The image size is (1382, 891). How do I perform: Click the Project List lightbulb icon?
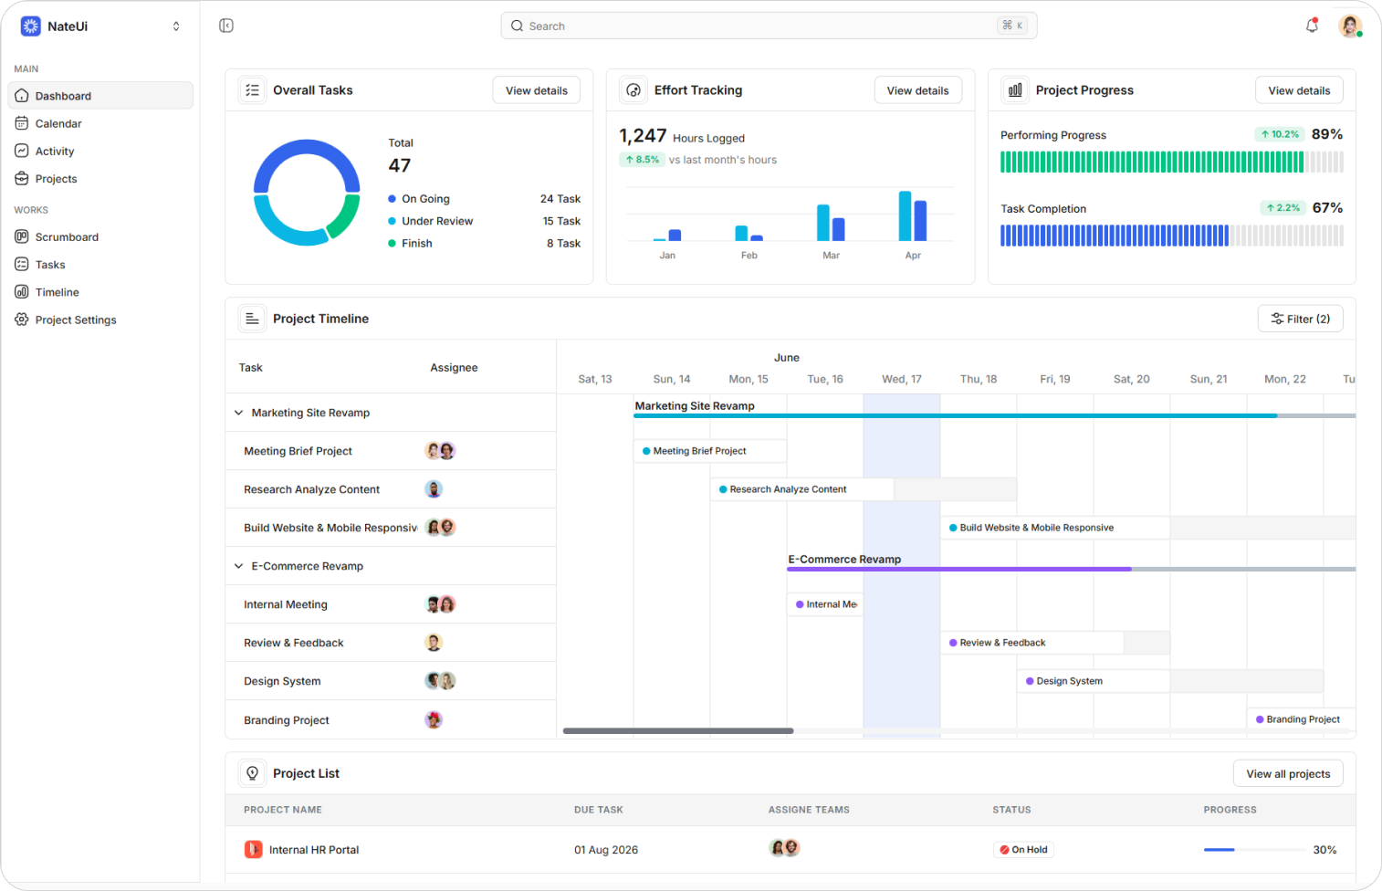[x=253, y=773]
